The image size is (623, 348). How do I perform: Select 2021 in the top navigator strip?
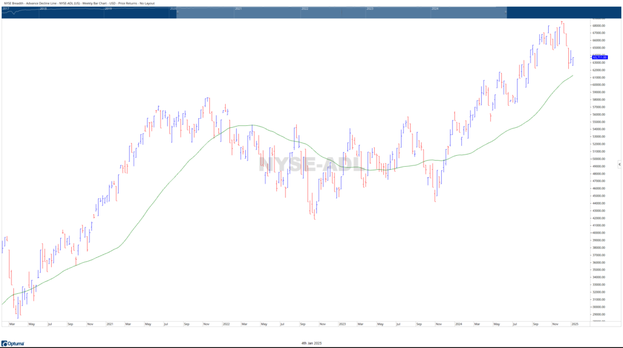click(x=238, y=9)
